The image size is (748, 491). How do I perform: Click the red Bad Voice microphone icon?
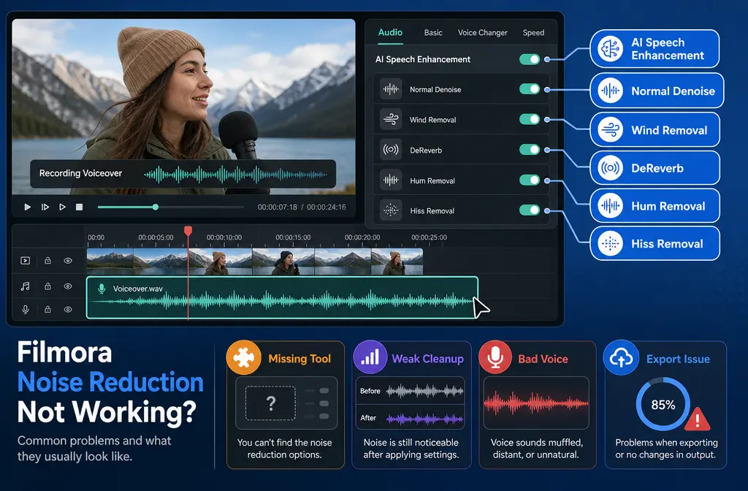point(495,357)
